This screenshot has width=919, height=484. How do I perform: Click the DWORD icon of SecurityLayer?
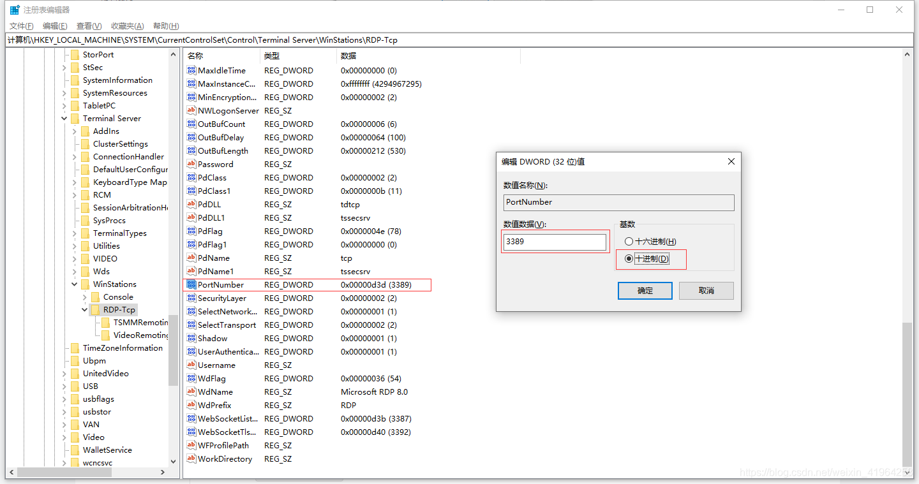191,298
